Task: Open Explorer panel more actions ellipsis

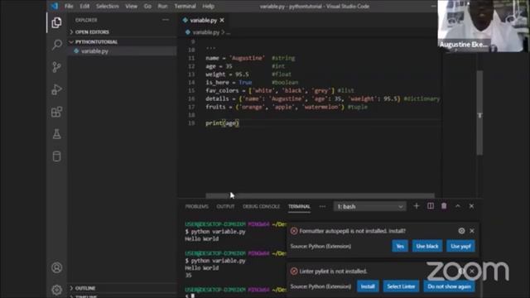Action: click(x=166, y=20)
